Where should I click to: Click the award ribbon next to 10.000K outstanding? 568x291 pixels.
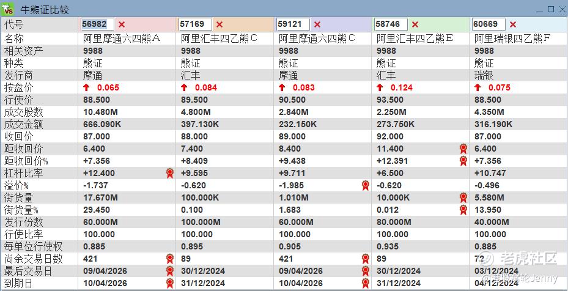click(x=463, y=197)
